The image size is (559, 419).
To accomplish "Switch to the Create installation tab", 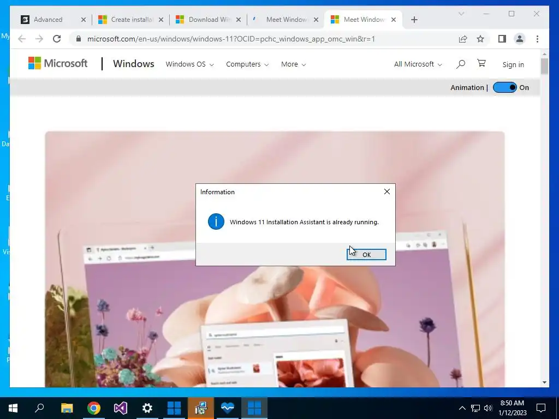I will click(x=132, y=20).
